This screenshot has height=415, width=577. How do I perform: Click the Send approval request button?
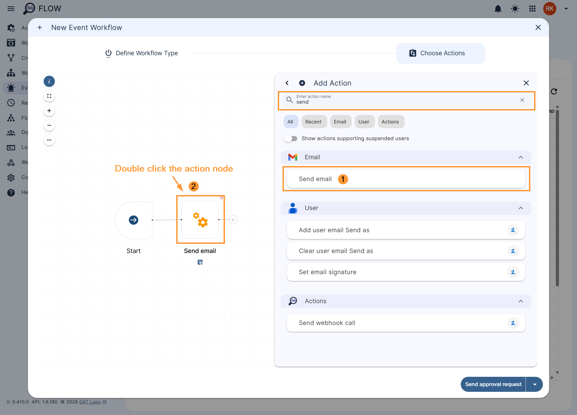coord(493,384)
